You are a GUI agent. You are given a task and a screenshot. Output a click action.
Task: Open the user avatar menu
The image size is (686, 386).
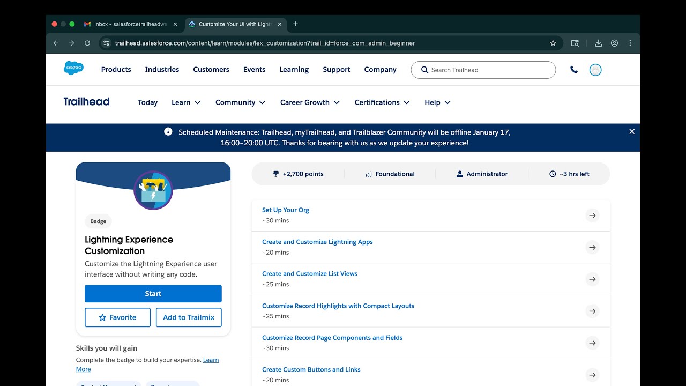(x=595, y=70)
